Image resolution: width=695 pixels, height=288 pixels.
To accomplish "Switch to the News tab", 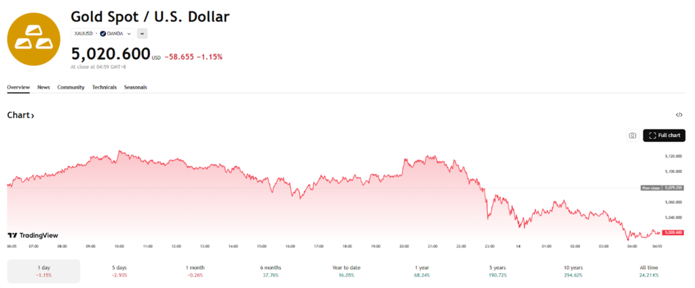I will tap(43, 87).
